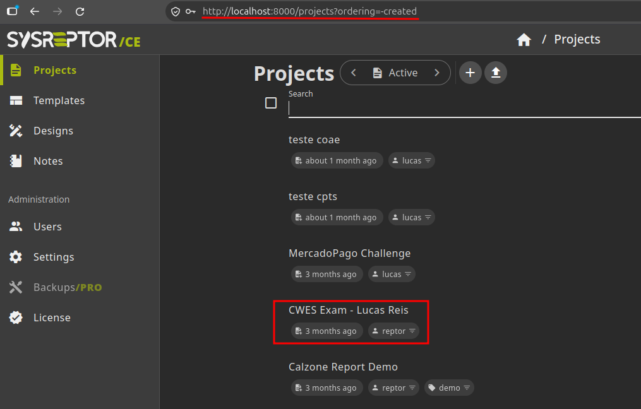This screenshot has width=641, height=409.
Task: Open Users administration page
Action: [80, 227]
